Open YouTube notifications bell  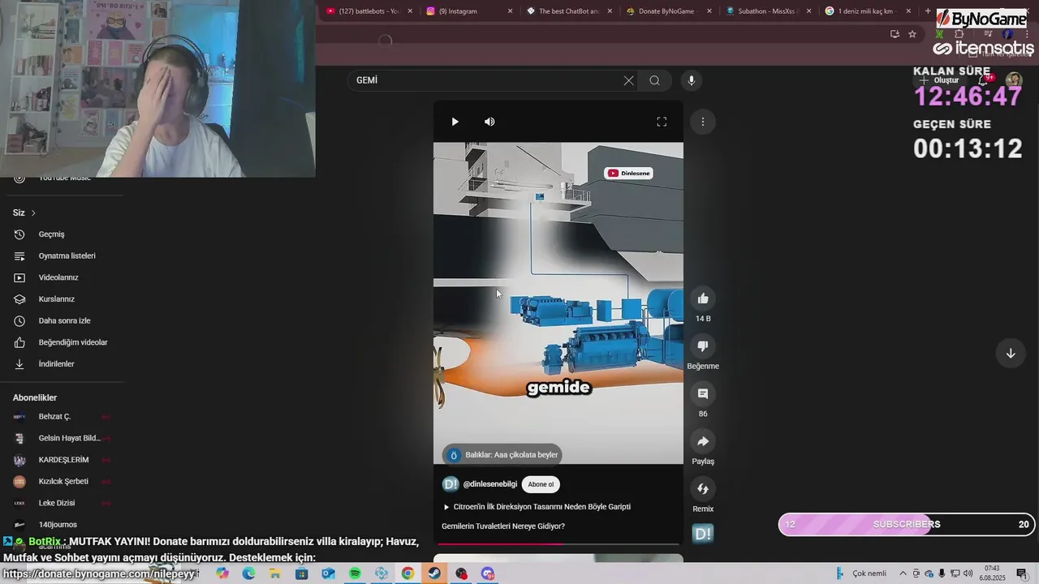985,80
